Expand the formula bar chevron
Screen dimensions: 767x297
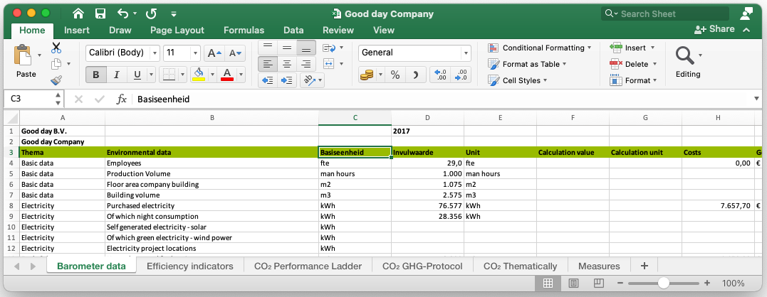pyautogui.click(x=757, y=99)
